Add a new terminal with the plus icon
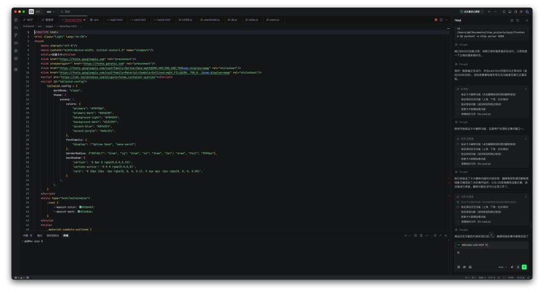 point(405,235)
